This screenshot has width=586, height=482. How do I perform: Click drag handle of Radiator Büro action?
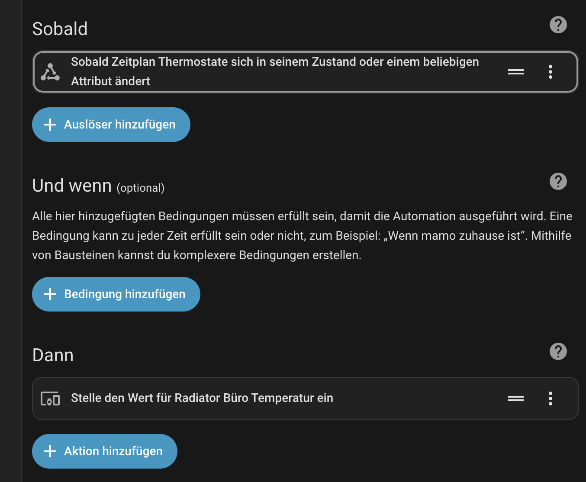pos(515,398)
